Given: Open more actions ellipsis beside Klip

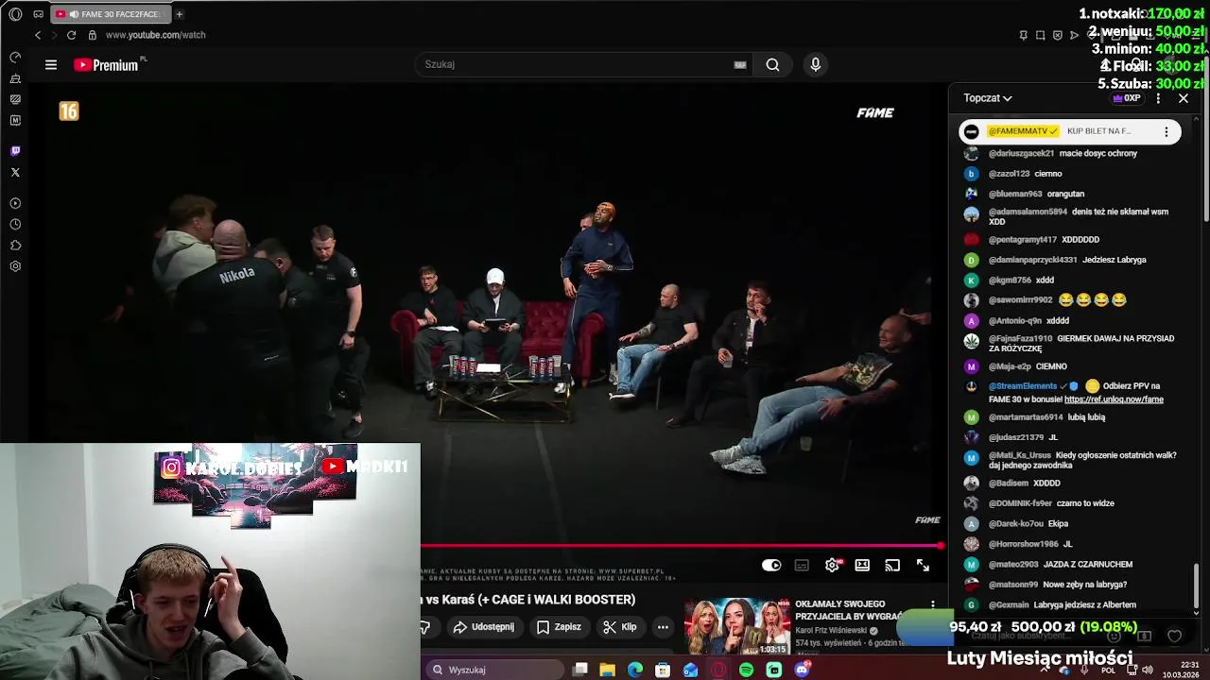Looking at the screenshot, I should pos(663,627).
